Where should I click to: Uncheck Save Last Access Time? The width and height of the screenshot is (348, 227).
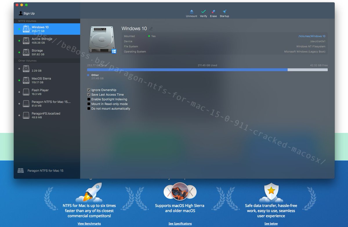89,95
